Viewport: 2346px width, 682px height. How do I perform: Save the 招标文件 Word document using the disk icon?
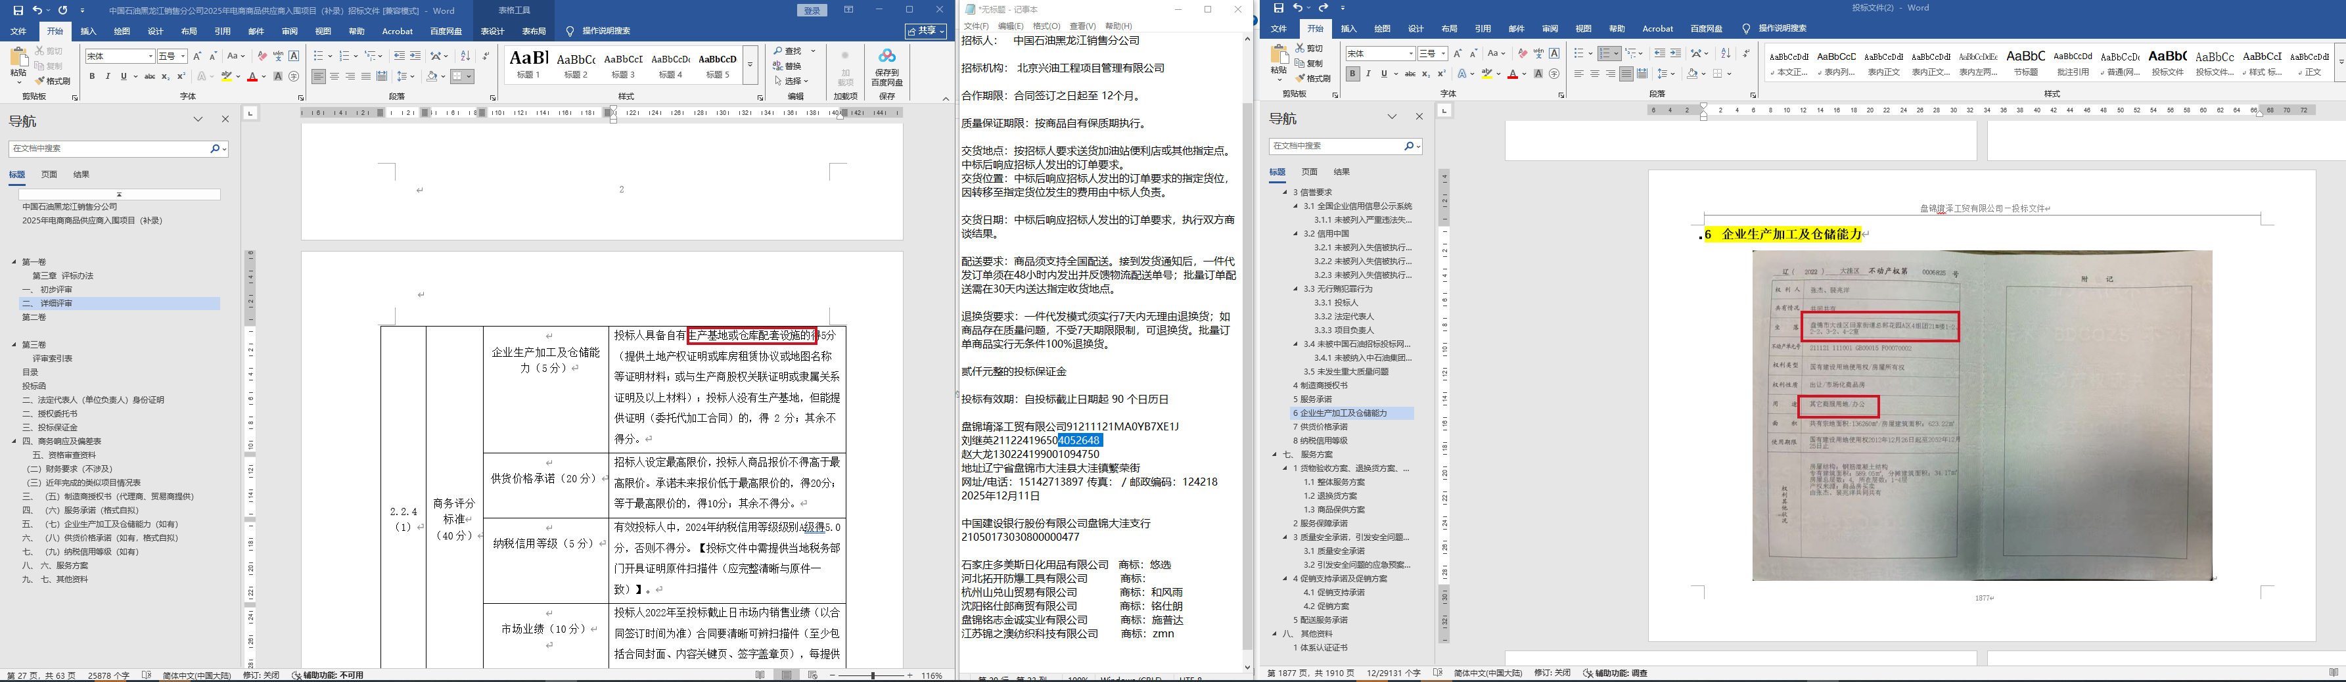(x=18, y=10)
